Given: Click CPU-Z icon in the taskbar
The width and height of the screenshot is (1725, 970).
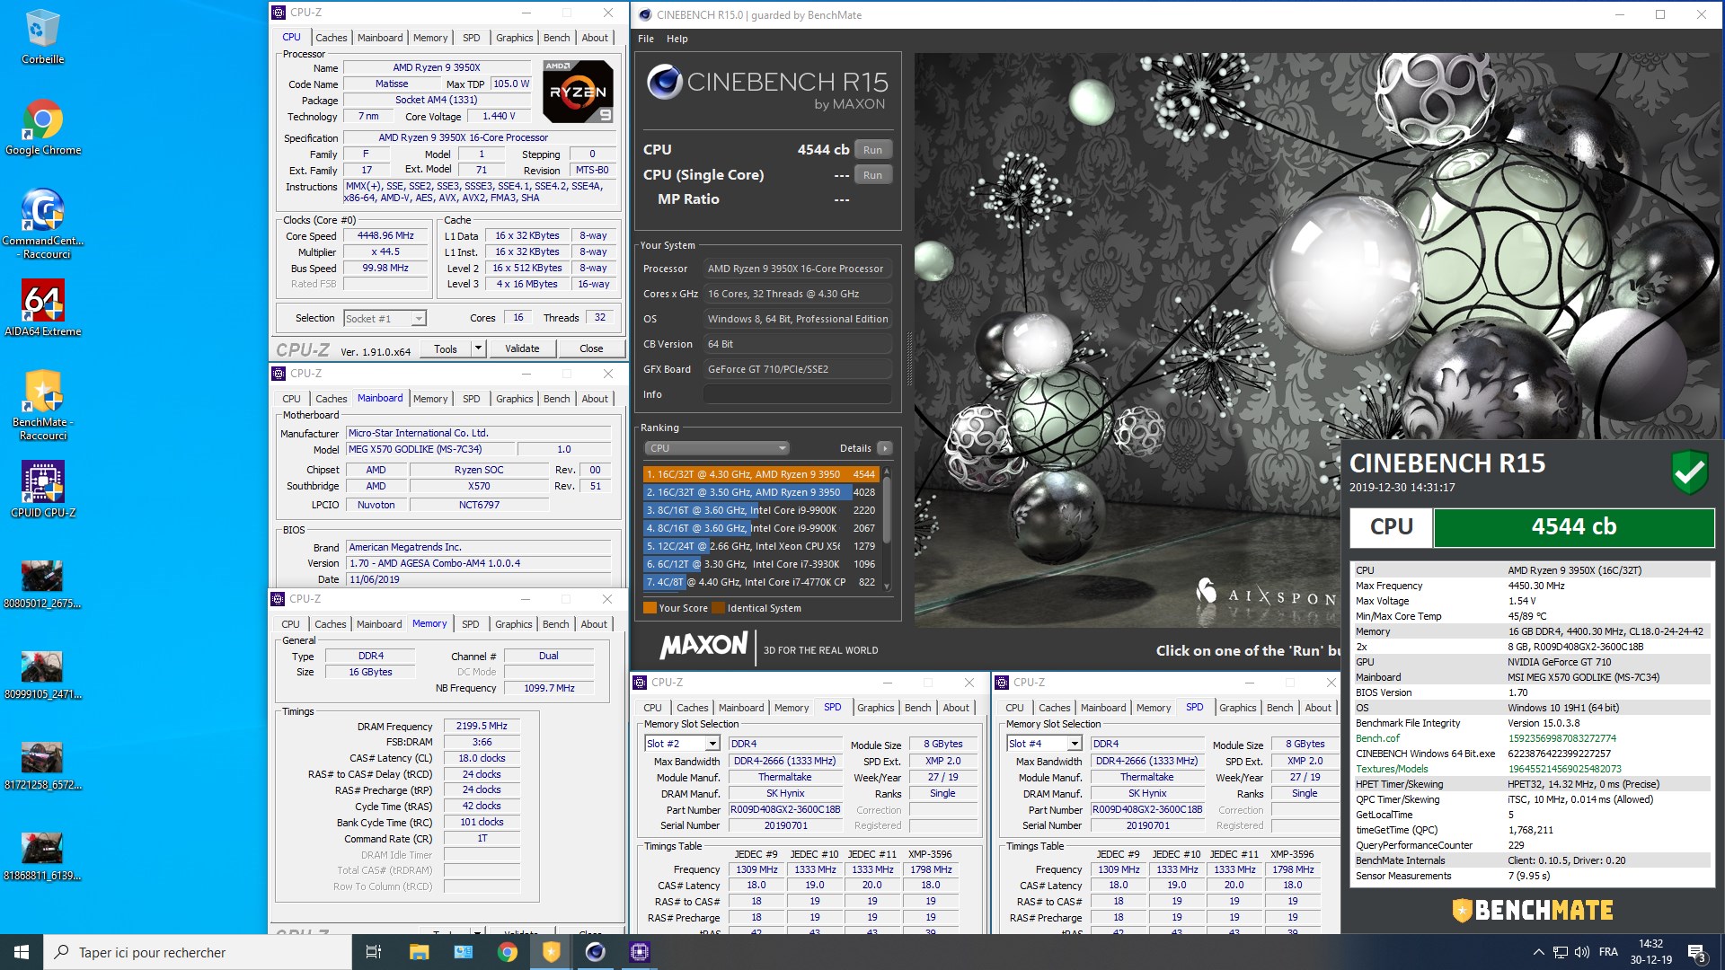Looking at the screenshot, I should point(639,952).
